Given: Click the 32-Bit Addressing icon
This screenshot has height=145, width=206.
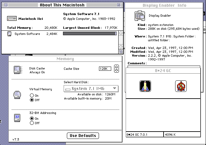Looking at the screenshot, I should [17, 118].
